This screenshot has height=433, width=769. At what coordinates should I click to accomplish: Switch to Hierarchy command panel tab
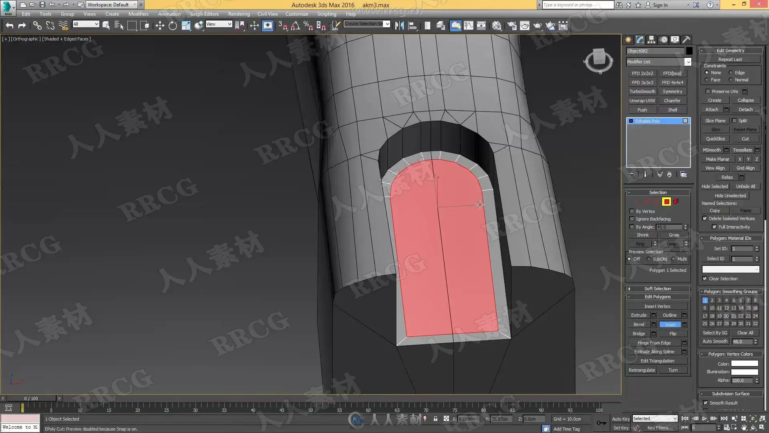652,40
